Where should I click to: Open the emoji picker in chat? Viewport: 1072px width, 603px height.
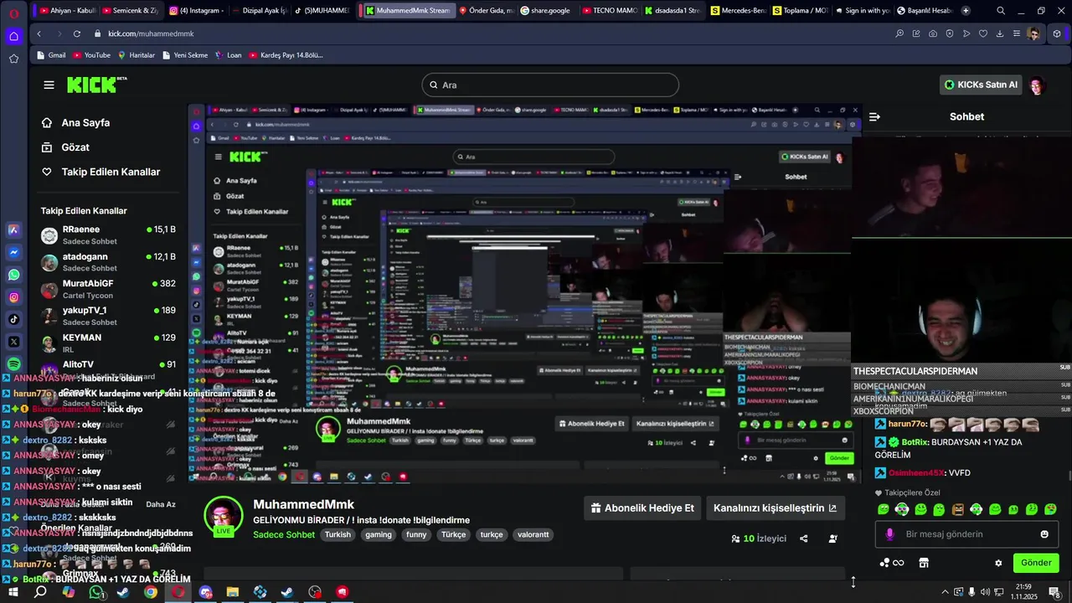[1044, 534]
